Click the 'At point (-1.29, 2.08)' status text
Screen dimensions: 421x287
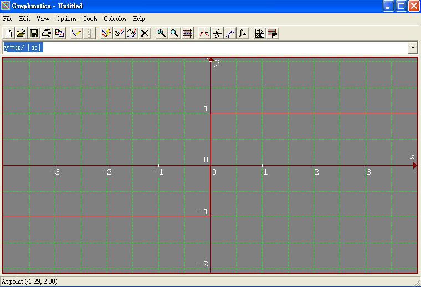coord(29,281)
